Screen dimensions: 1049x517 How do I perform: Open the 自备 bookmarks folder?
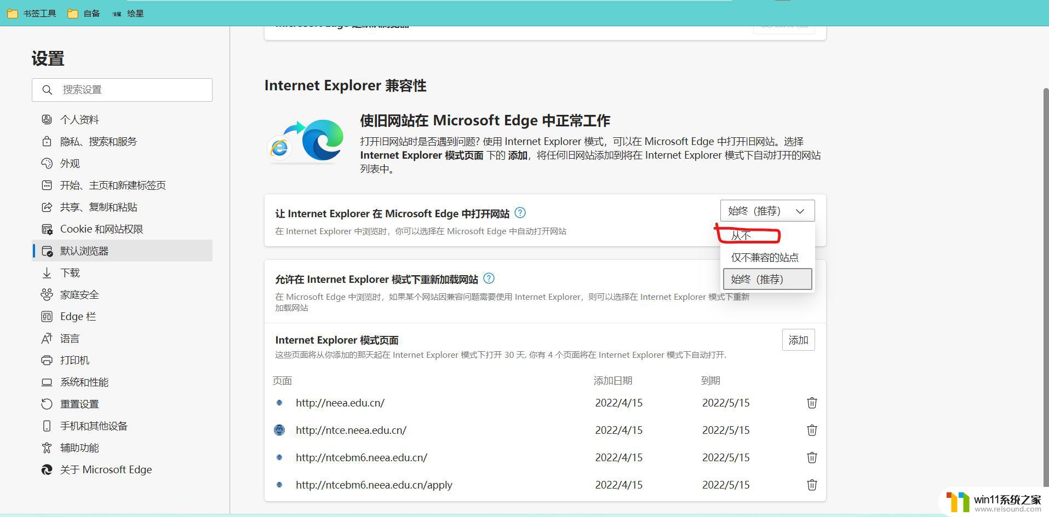pyautogui.click(x=83, y=13)
